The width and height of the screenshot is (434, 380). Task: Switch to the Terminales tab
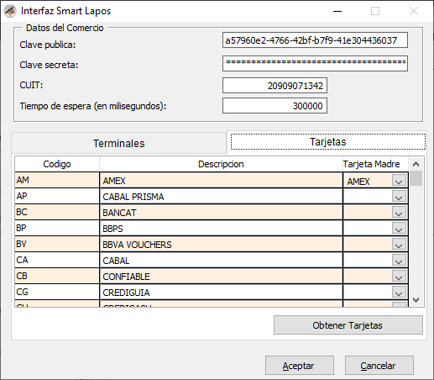coord(119,143)
